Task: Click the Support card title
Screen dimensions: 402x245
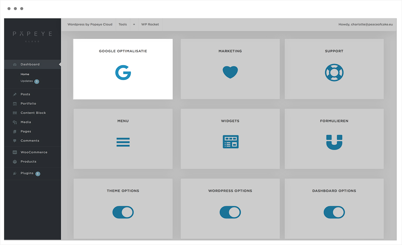Action: 334,51
